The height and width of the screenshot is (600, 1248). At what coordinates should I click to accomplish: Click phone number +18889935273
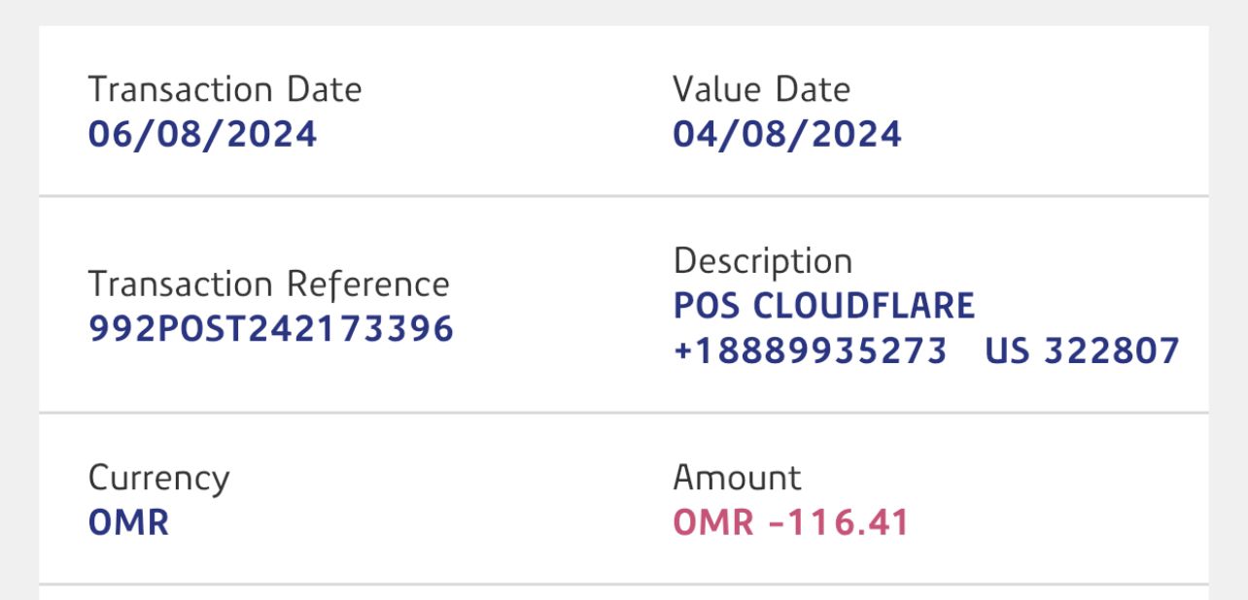pyautogui.click(x=810, y=350)
